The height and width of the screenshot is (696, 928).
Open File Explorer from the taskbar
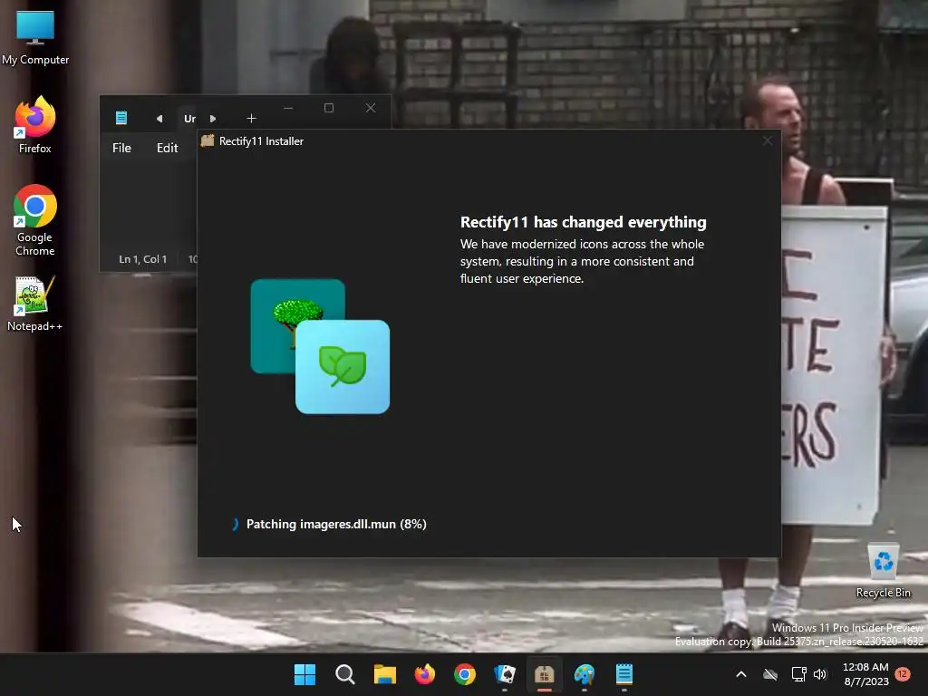pos(384,674)
